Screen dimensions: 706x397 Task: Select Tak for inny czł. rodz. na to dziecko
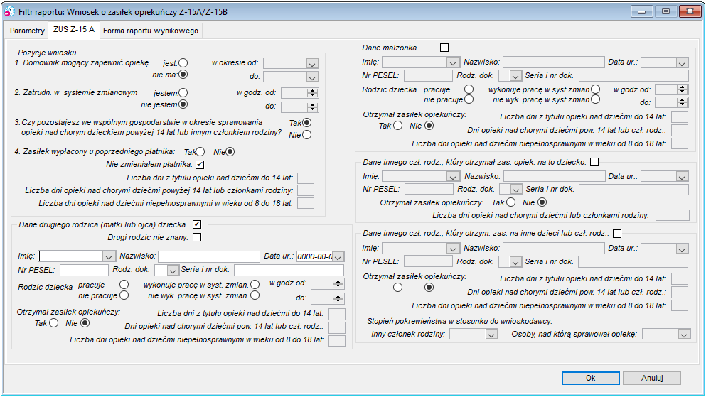(510, 202)
